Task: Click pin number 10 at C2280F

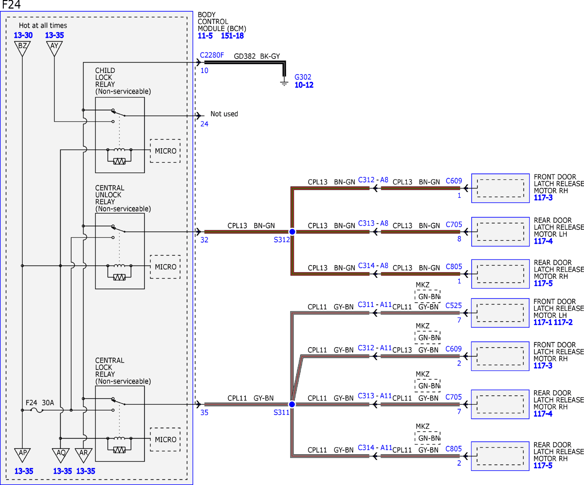Action: tap(205, 71)
